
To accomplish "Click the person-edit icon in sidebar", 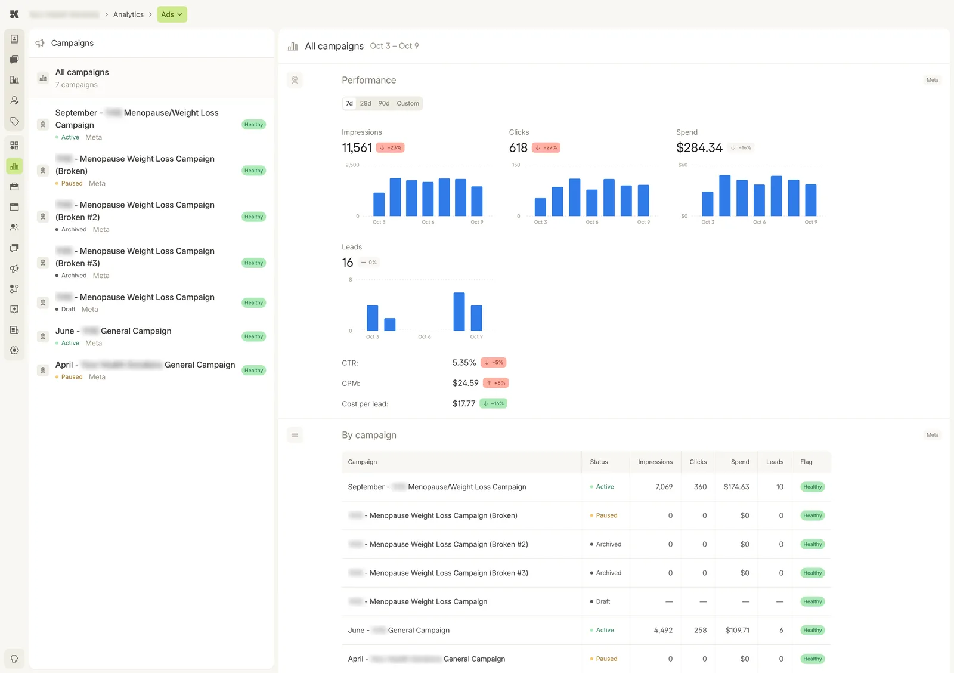I will (14, 101).
